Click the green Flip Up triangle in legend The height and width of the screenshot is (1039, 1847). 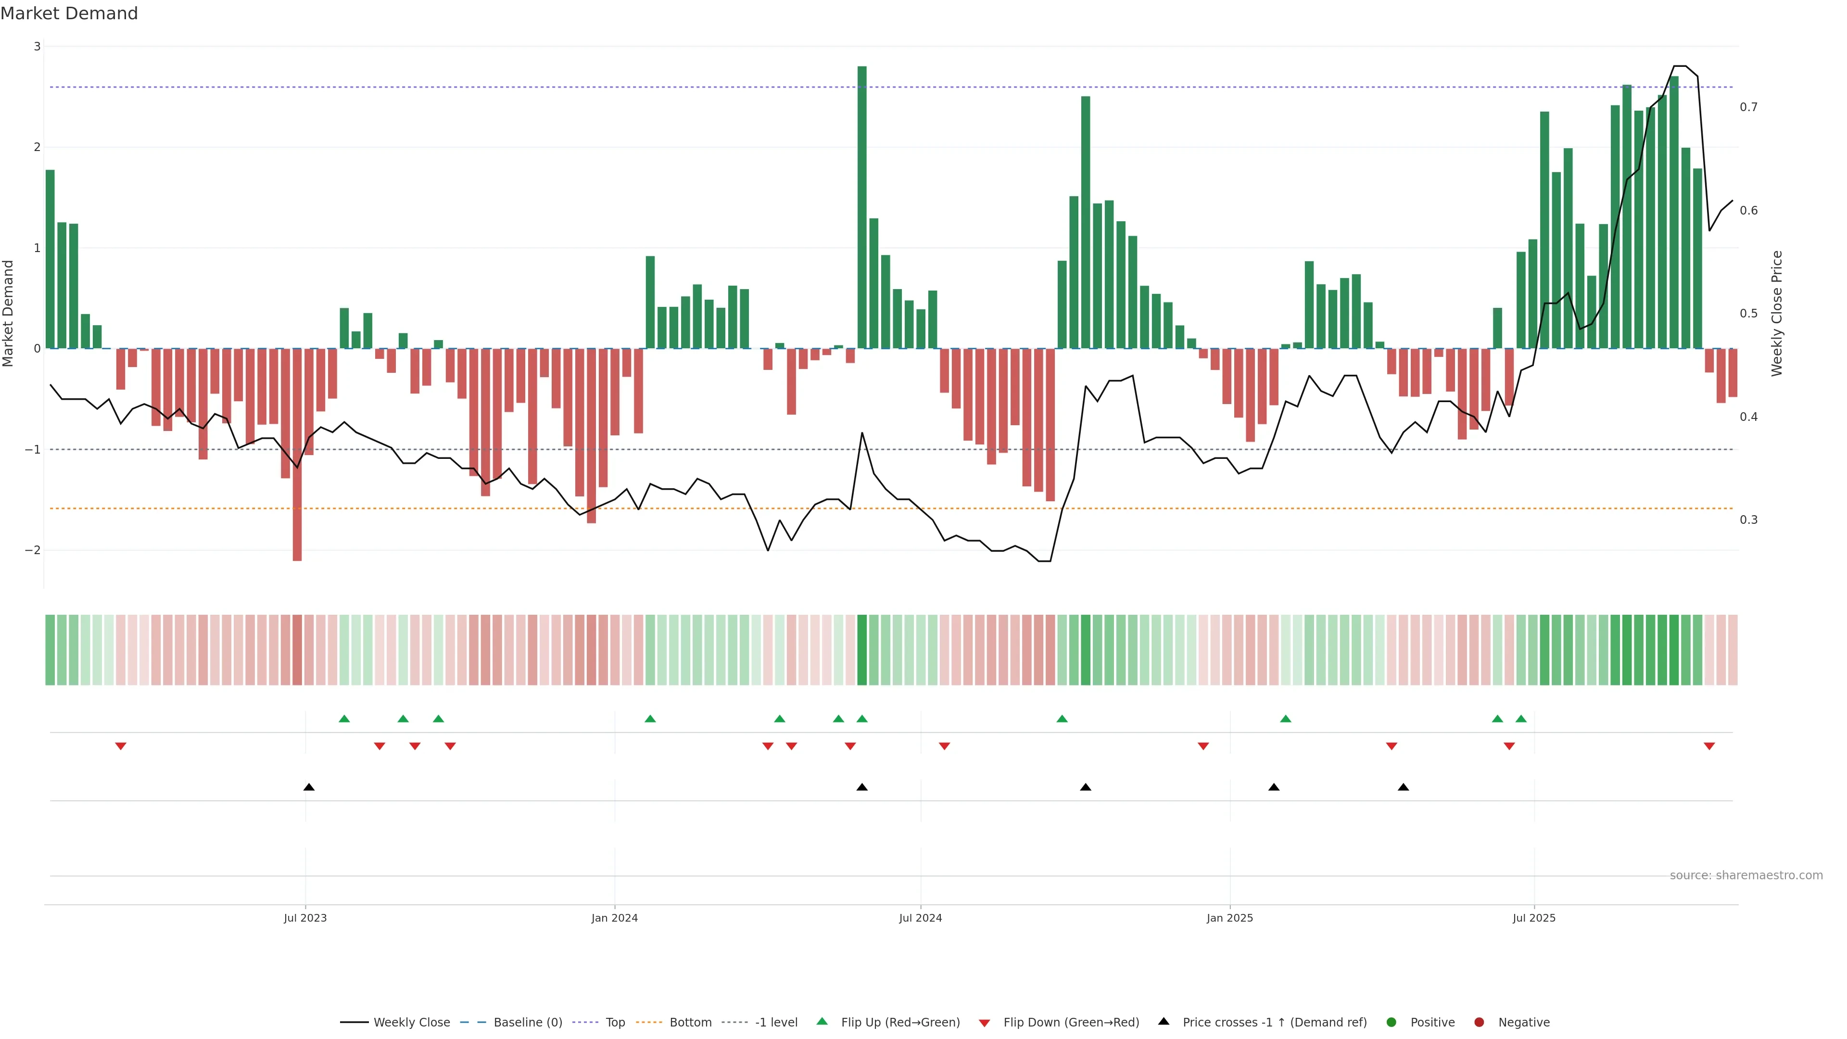pos(822,1021)
